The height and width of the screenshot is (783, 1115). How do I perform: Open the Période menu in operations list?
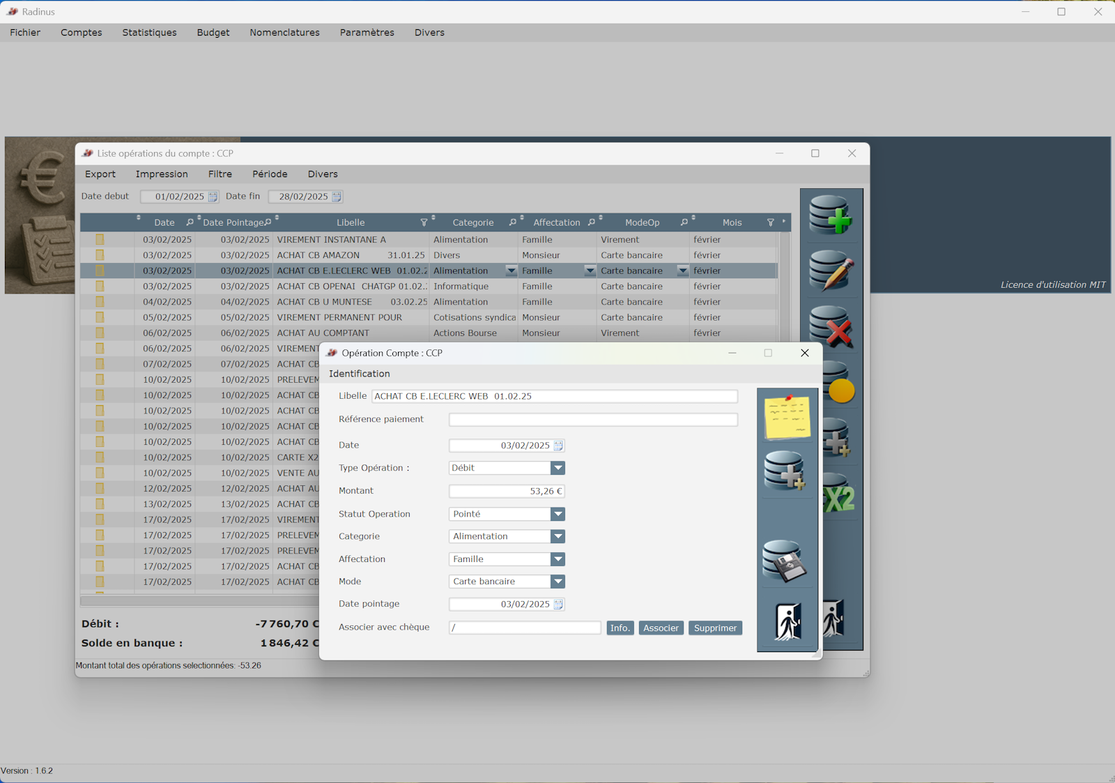[x=270, y=174]
